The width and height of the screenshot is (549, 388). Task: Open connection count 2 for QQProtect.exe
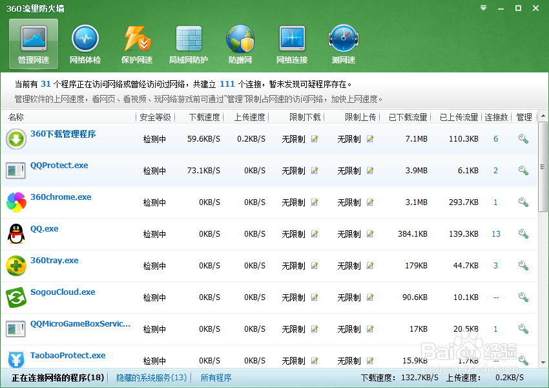(x=496, y=170)
